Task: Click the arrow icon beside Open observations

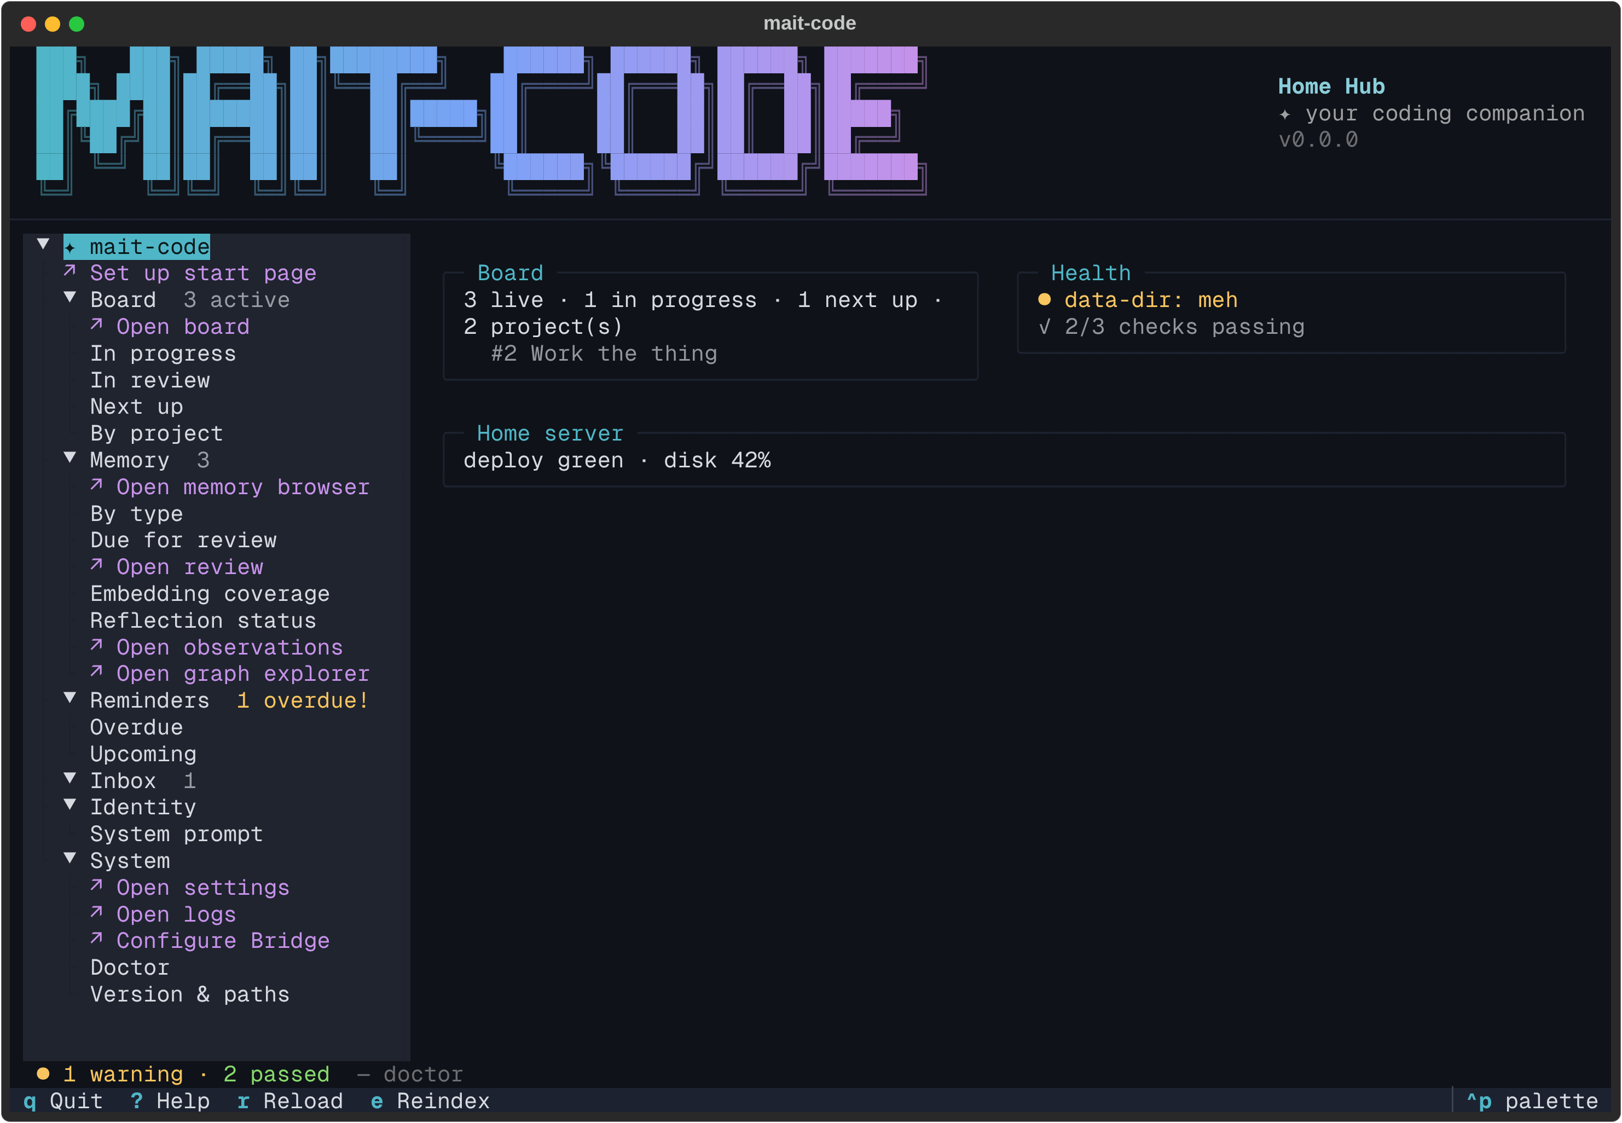Action: (x=96, y=646)
